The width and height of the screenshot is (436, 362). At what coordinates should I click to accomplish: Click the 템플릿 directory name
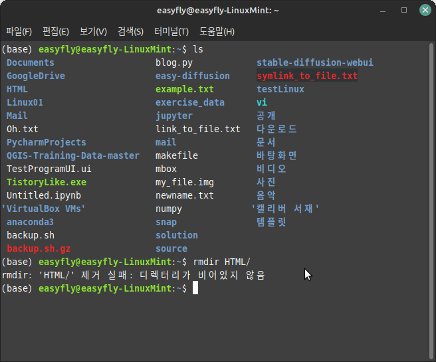271,222
